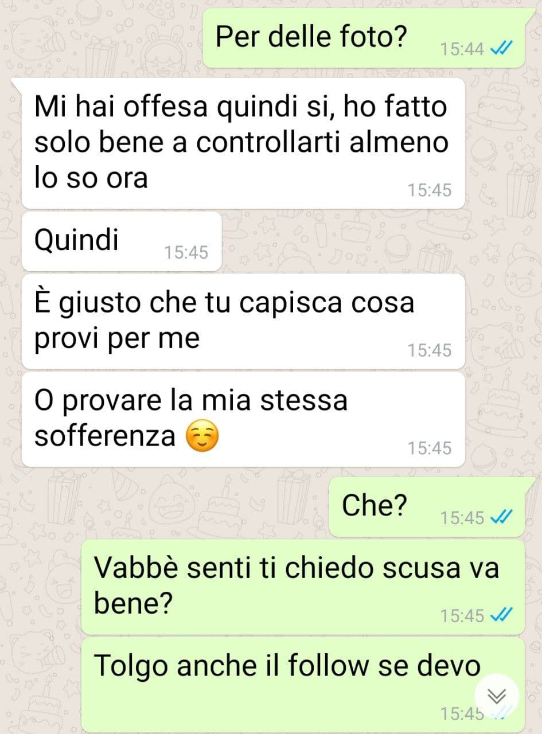Click the 15:45 timestamp under 'provi per me'

[x=430, y=350]
